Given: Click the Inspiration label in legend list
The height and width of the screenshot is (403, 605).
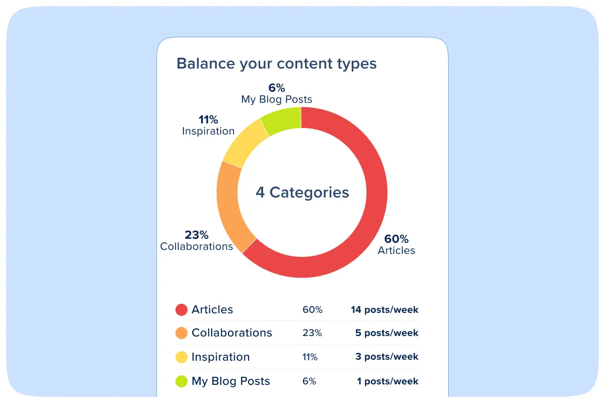Looking at the screenshot, I should [220, 357].
